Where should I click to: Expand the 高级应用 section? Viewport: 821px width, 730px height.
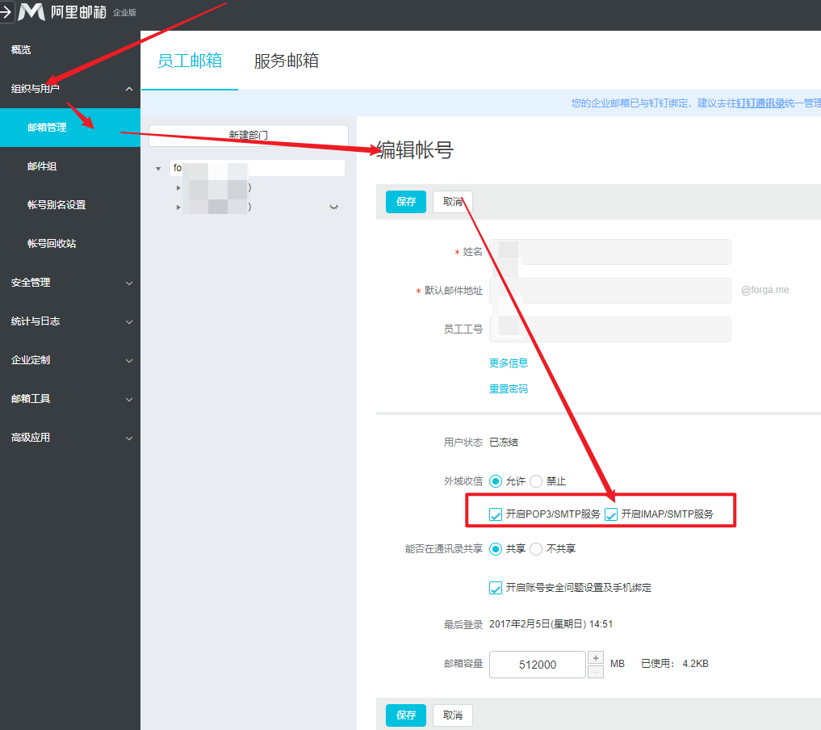(70, 437)
